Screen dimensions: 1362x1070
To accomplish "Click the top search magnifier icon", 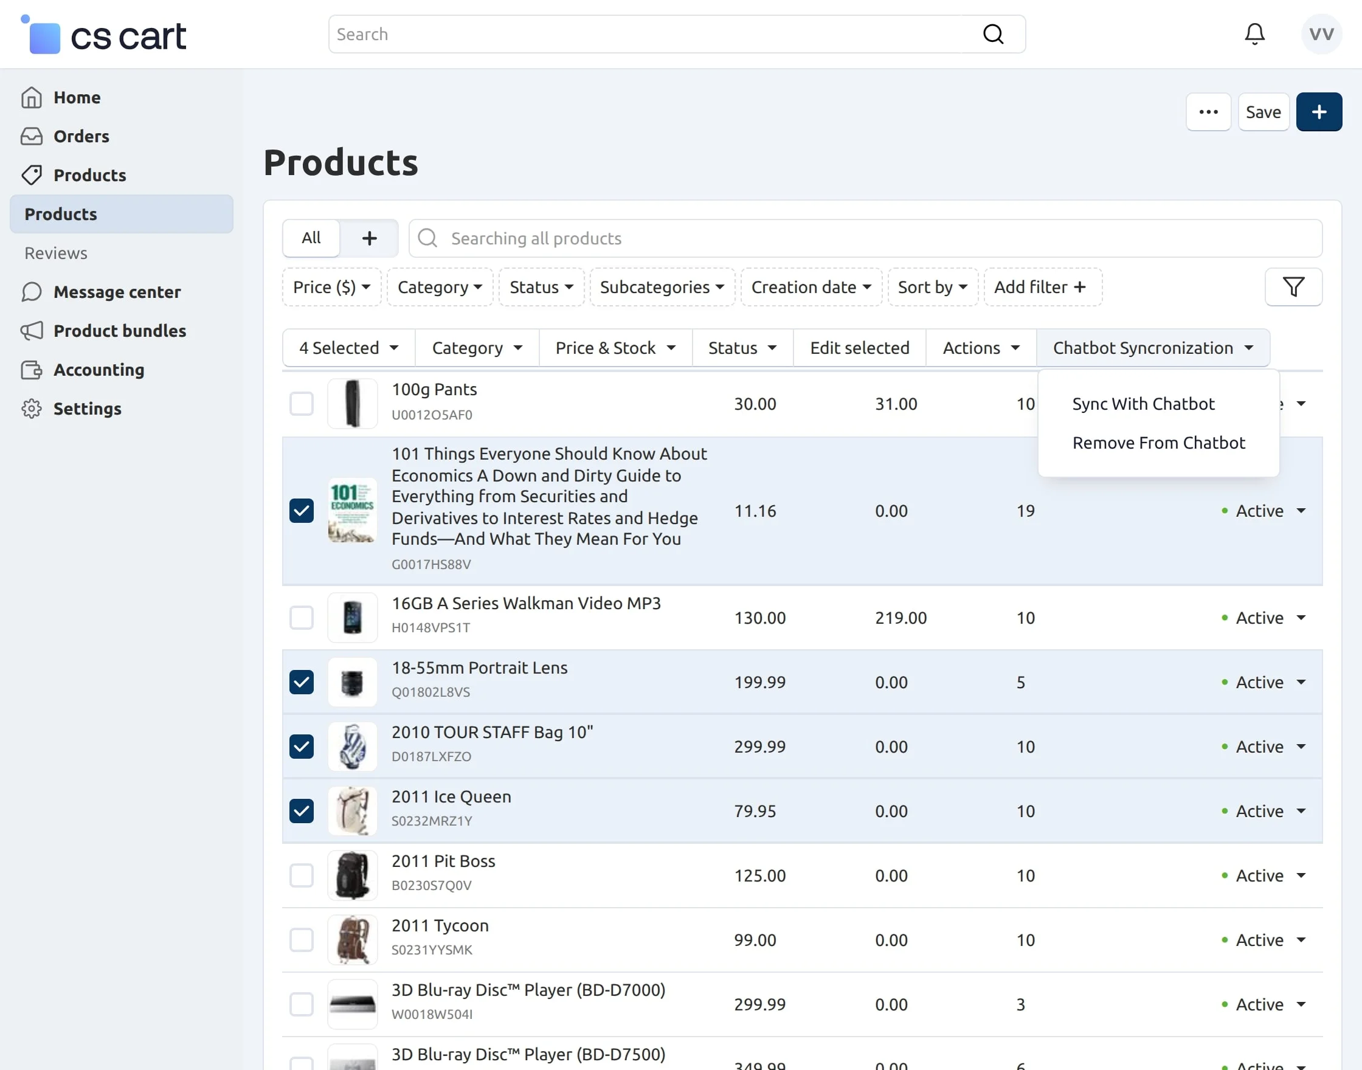I will click(x=993, y=34).
